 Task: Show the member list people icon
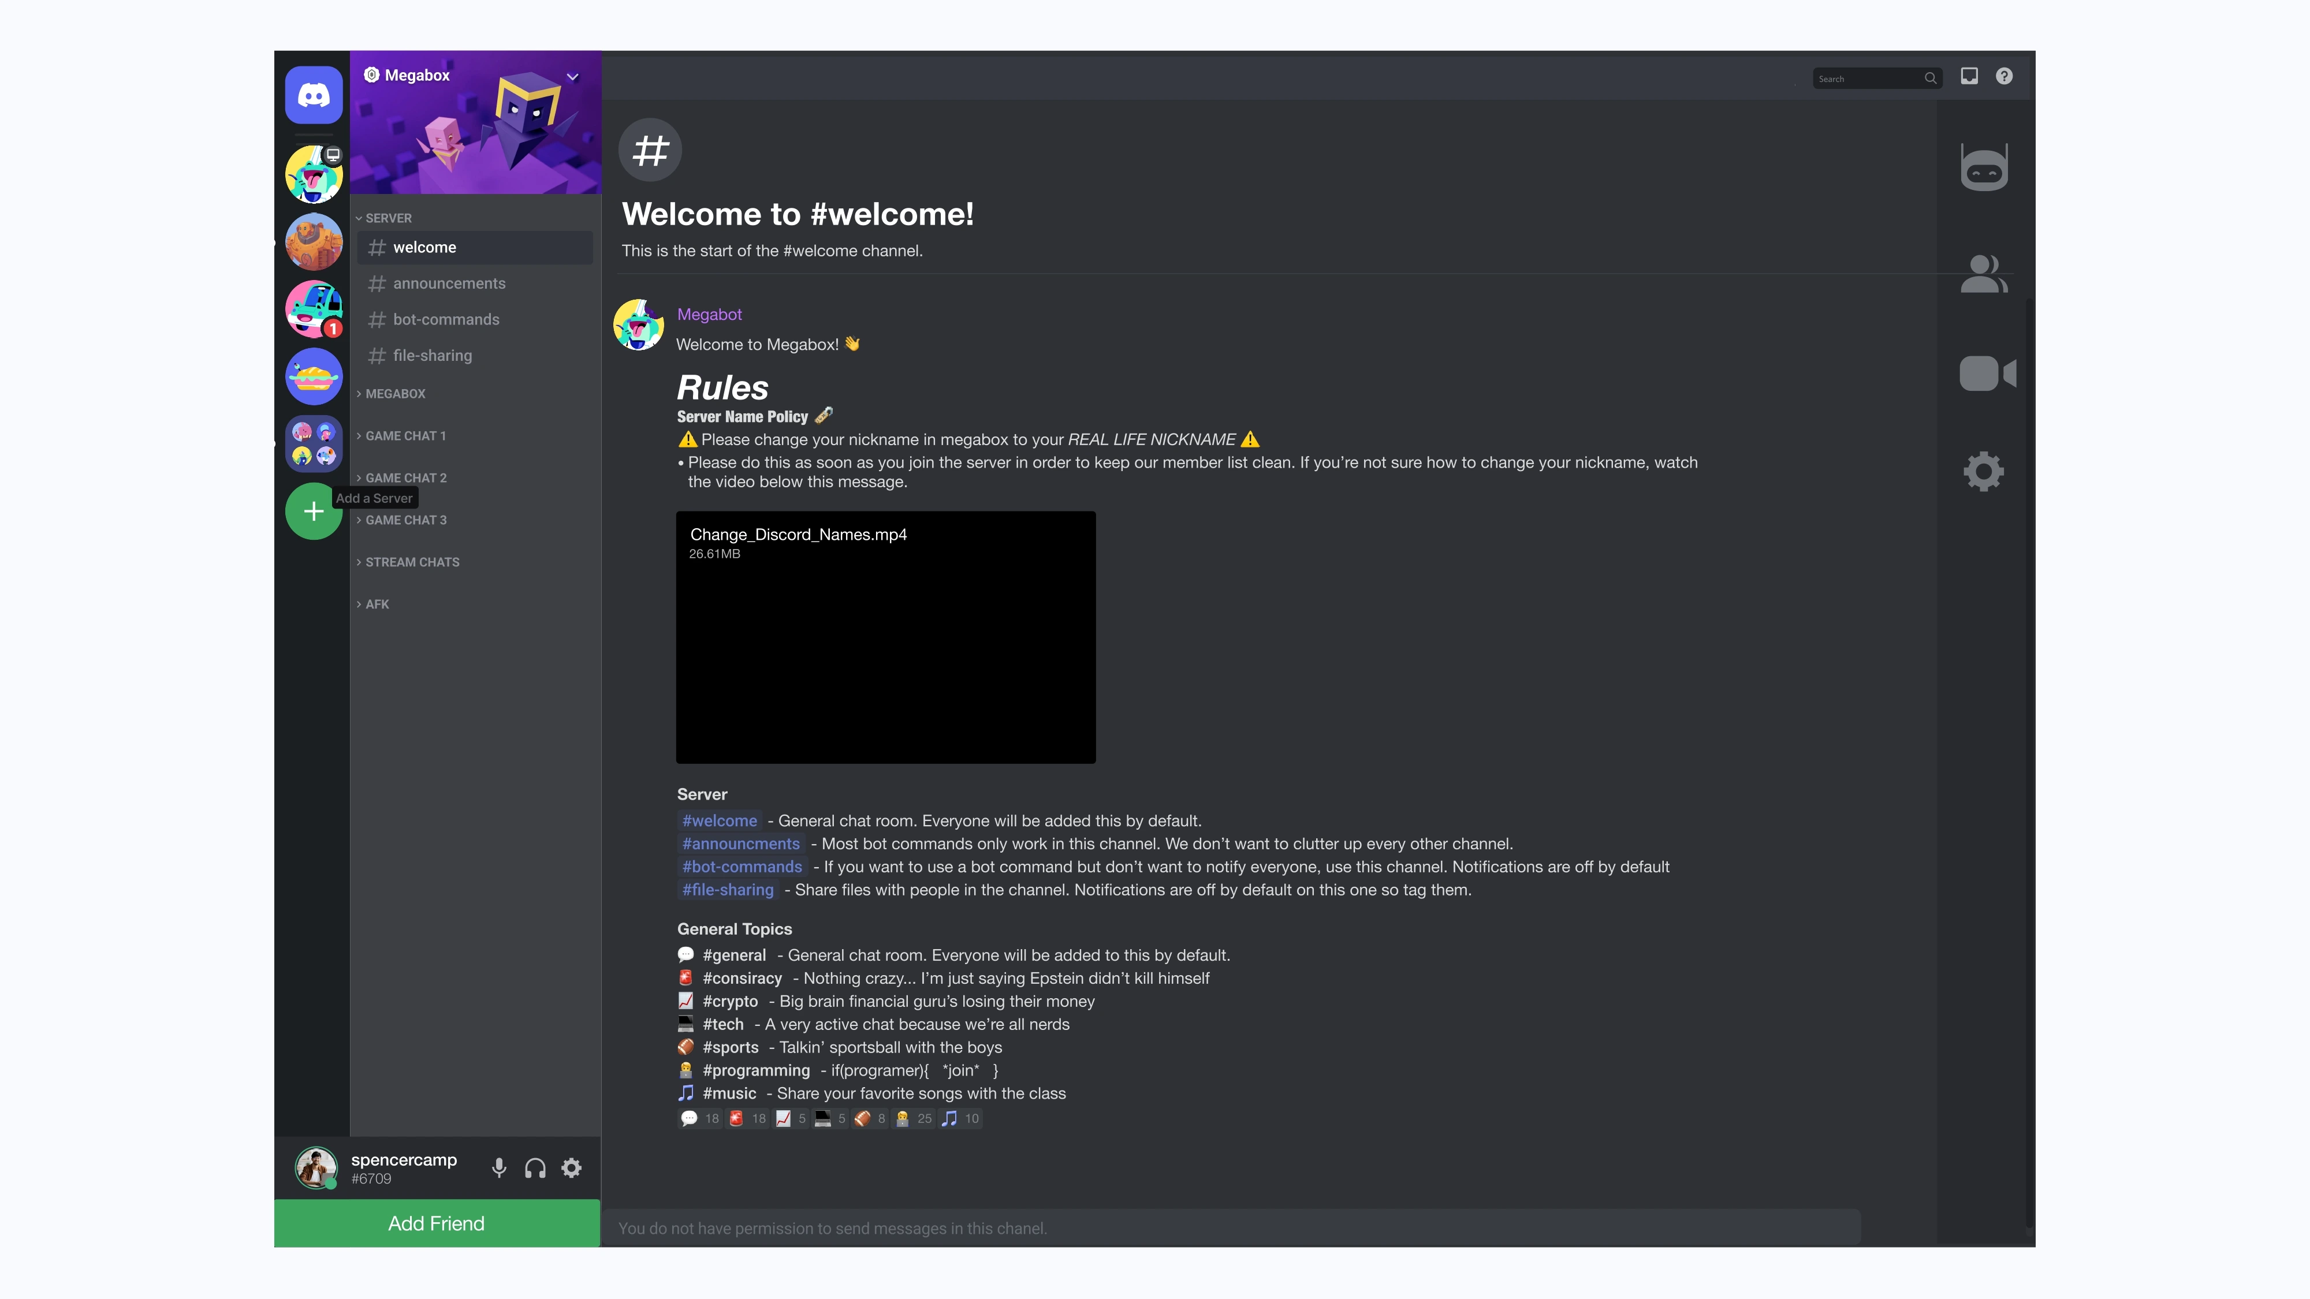click(x=1984, y=274)
